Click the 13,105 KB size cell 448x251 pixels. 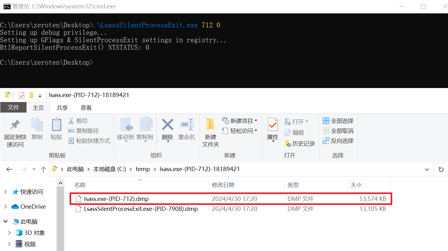click(373, 209)
